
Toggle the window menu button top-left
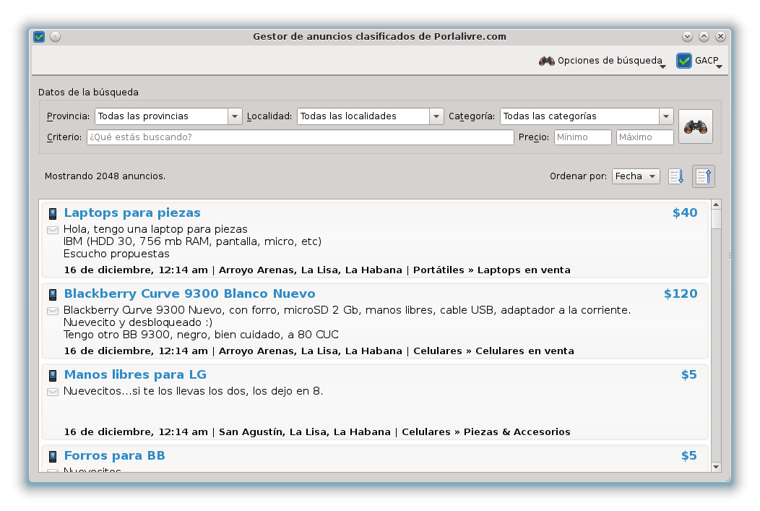38,36
